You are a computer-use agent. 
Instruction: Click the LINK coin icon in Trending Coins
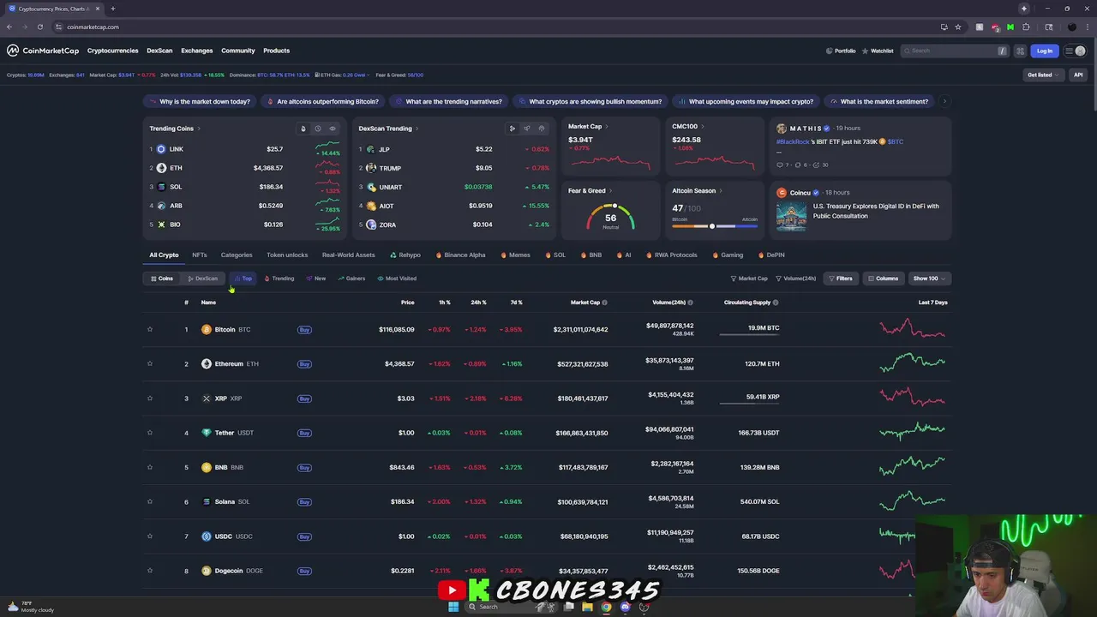(161, 149)
